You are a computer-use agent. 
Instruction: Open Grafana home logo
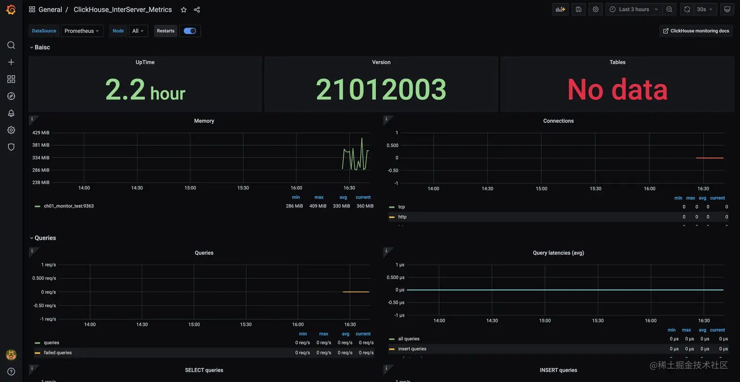11,9
